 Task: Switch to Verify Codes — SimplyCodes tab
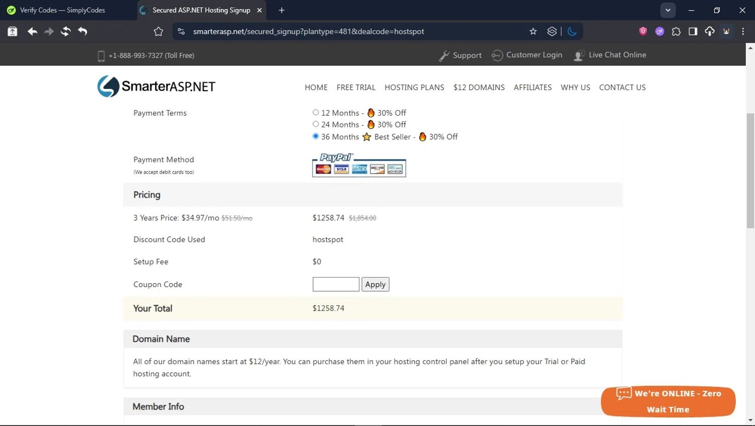62,10
